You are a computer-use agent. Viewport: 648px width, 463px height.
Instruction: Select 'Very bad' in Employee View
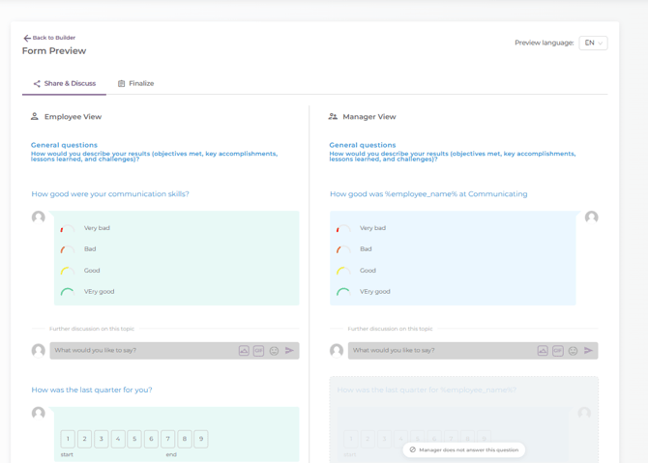[97, 228]
